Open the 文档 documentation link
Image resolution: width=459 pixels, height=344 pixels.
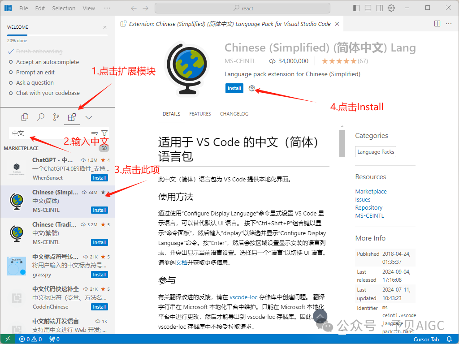tap(182, 262)
